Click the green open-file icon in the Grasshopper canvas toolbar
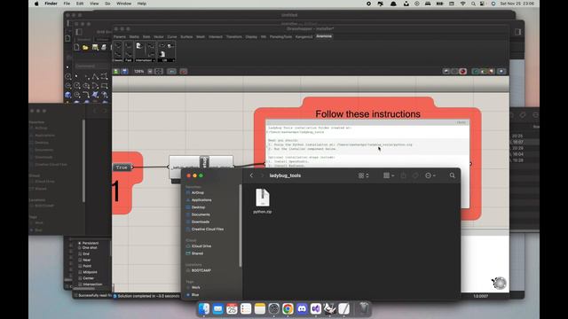 click(116, 72)
